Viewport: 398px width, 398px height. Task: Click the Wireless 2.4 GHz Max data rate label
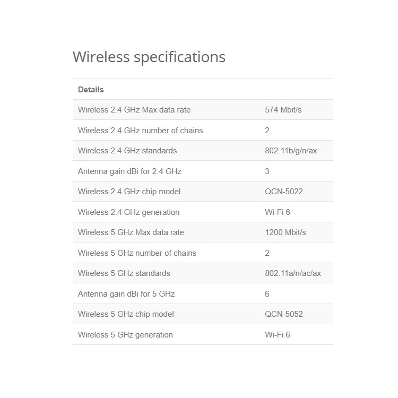pyautogui.click(x=134, y=110)
